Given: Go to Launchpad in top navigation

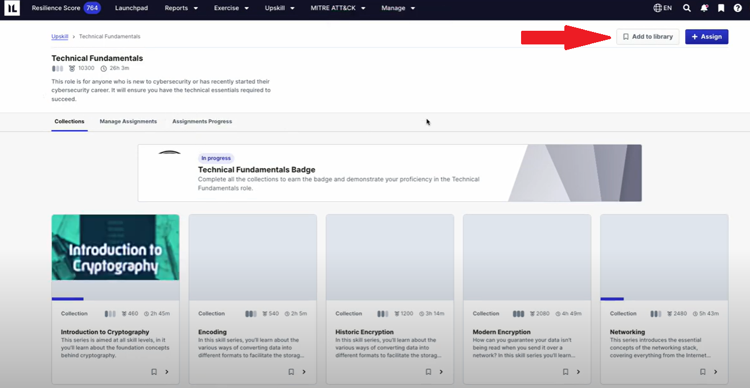Looking at the screenshot, I should click(x=132, y=8).
